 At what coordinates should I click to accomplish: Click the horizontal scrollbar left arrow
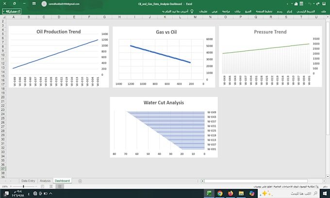tap(202, 181)
